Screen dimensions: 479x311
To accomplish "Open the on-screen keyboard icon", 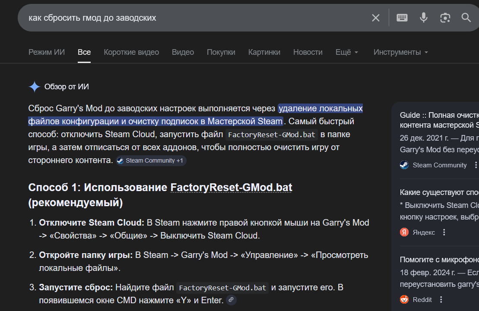I will click(402, 17).
